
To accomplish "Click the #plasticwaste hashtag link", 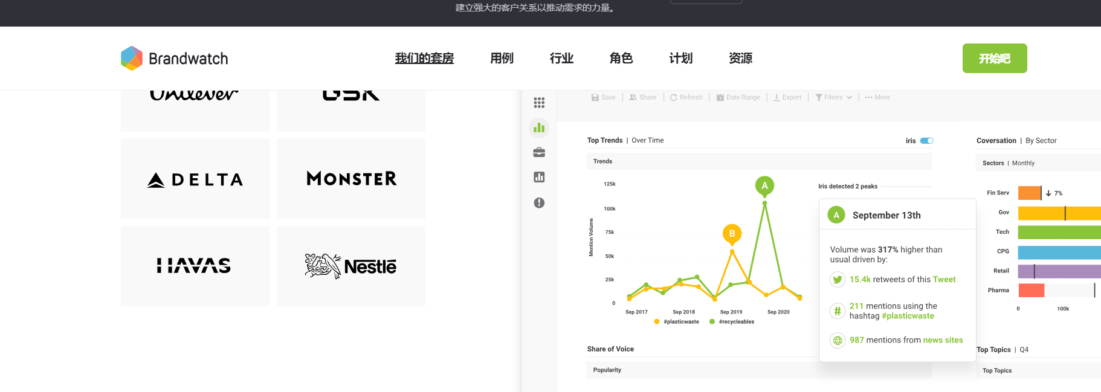I will 908,316.
